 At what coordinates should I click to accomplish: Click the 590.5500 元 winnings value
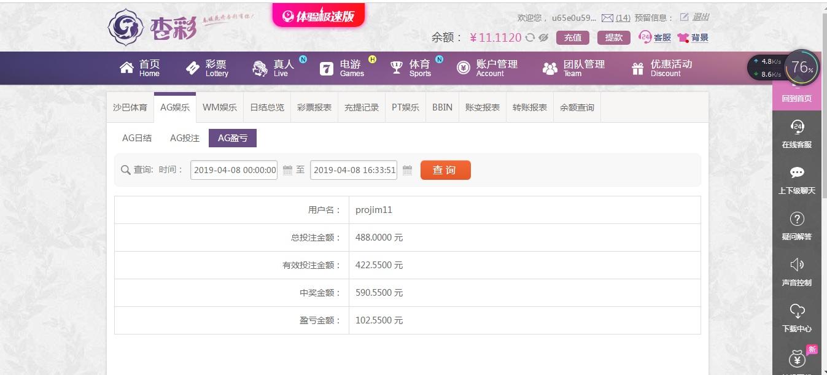[x=379, y=293]
